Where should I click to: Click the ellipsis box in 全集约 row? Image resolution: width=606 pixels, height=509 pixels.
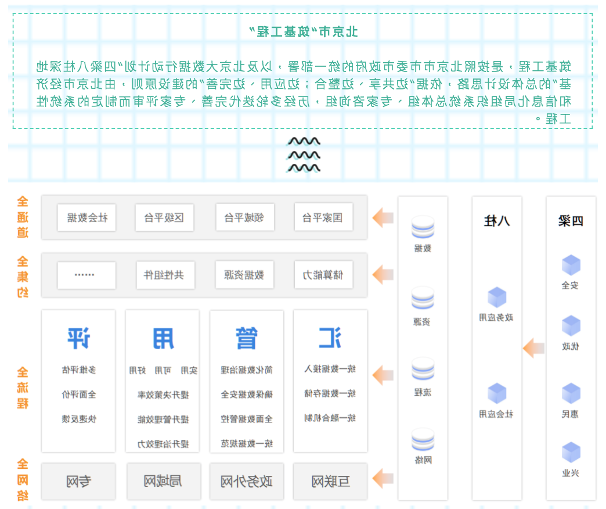[x=86, y=275]
